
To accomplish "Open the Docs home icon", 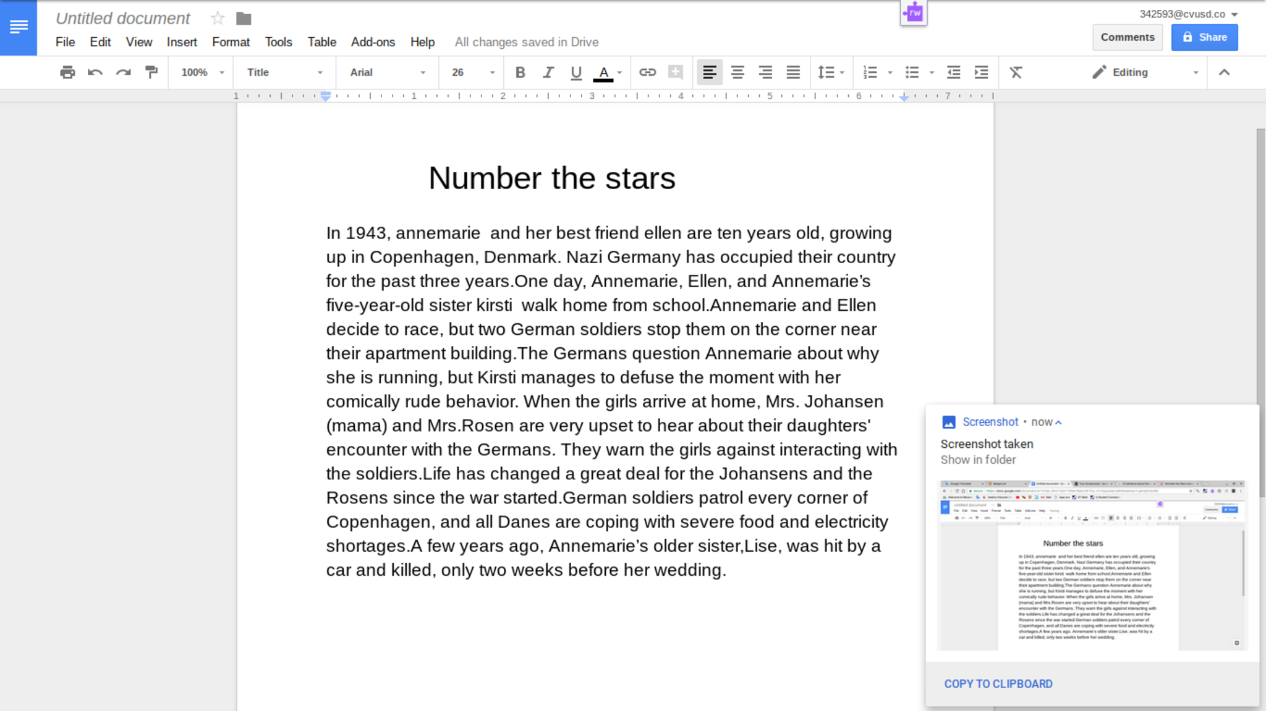I will (19, 27).
